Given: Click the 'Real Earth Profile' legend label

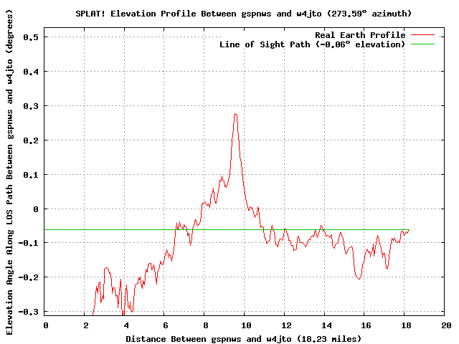Looking at the screenshot, I should (360, 35).
